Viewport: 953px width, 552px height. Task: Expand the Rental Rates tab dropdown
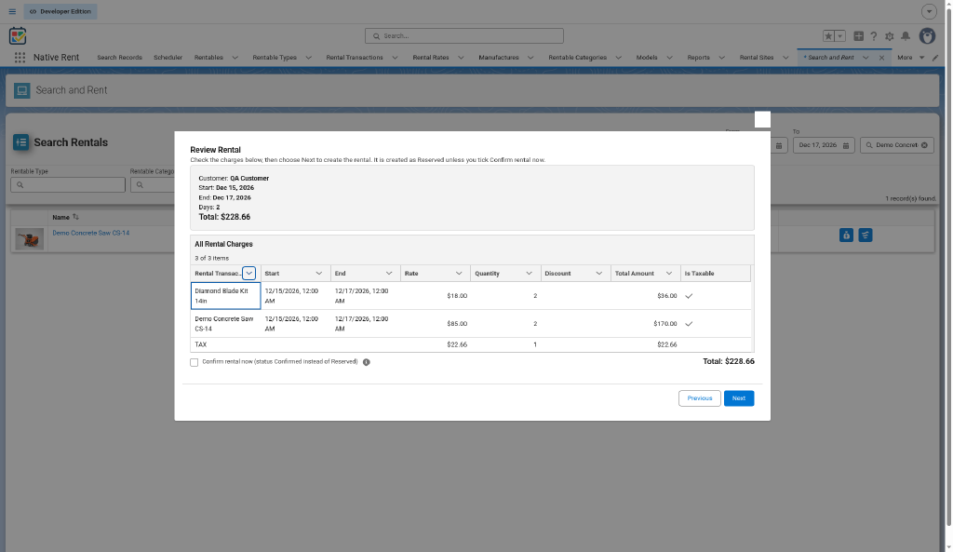461,58
